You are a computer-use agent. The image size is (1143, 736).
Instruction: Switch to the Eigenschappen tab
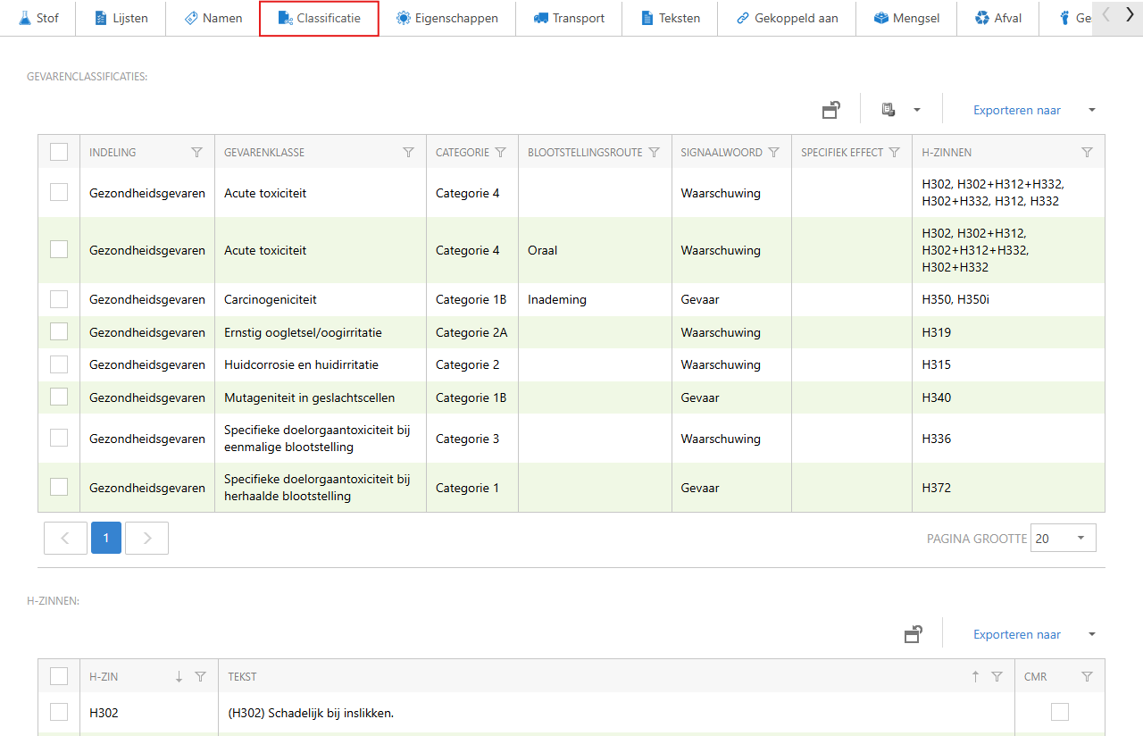click(447, 18)
